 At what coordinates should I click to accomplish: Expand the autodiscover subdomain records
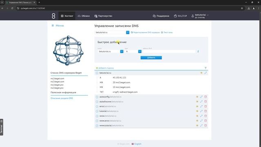point(97,102)
